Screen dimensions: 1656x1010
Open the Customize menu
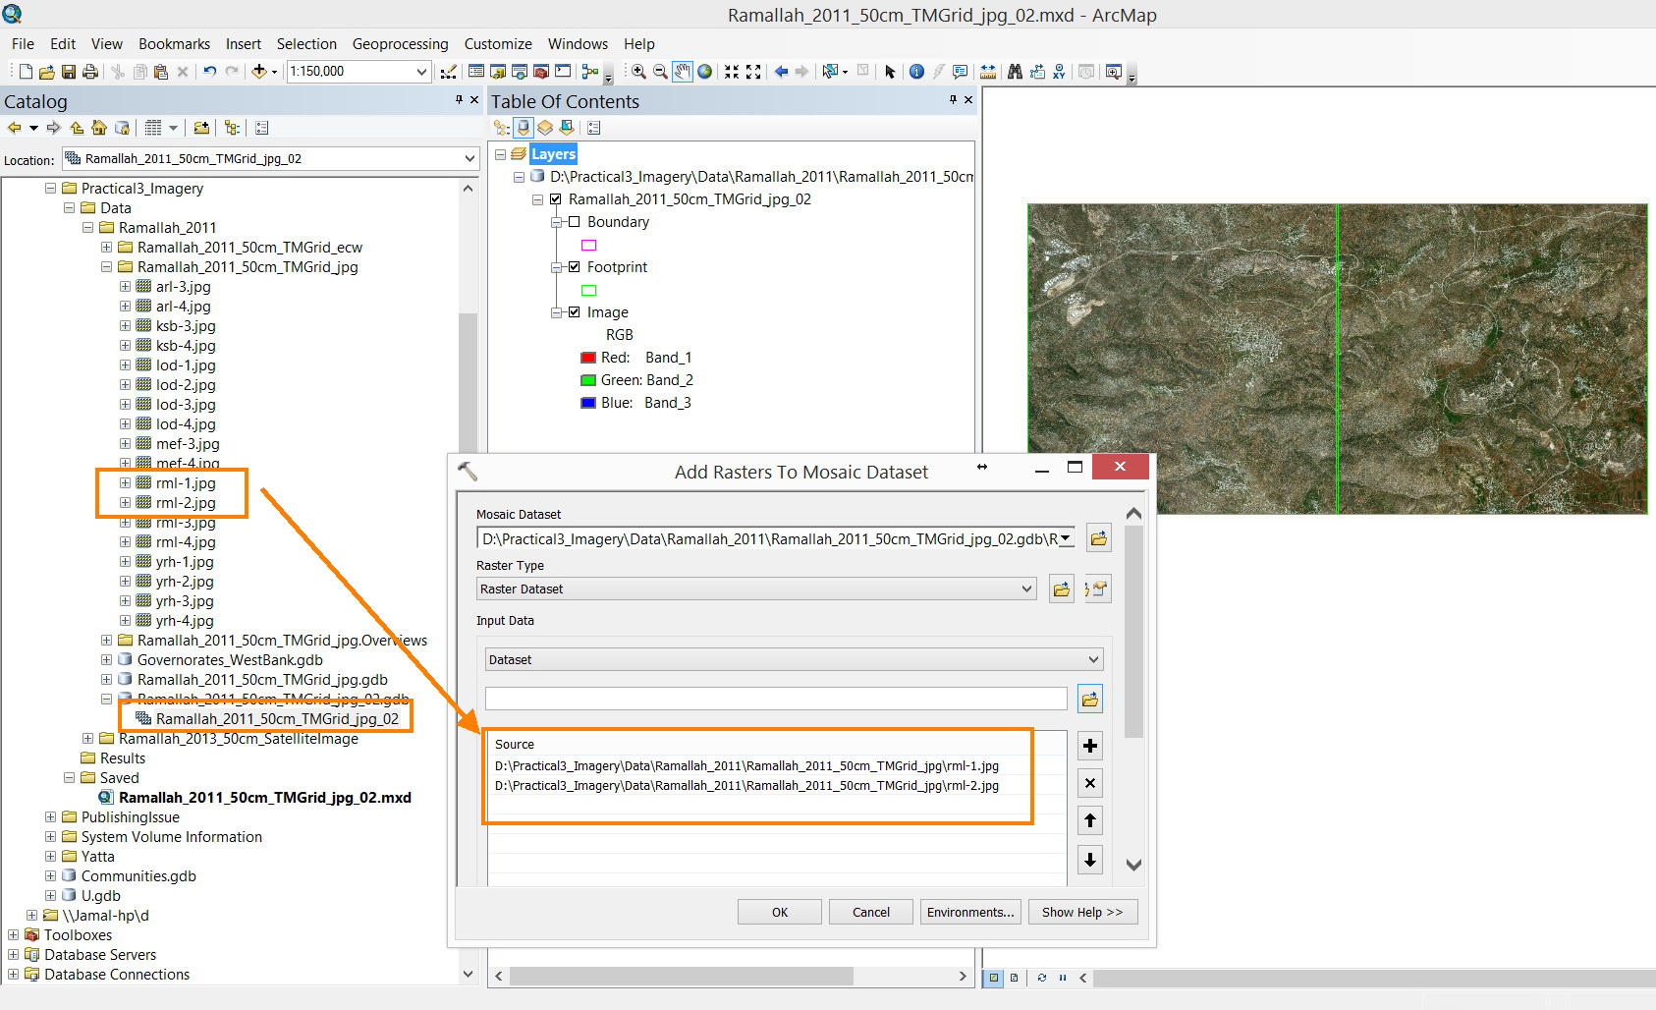498,44
